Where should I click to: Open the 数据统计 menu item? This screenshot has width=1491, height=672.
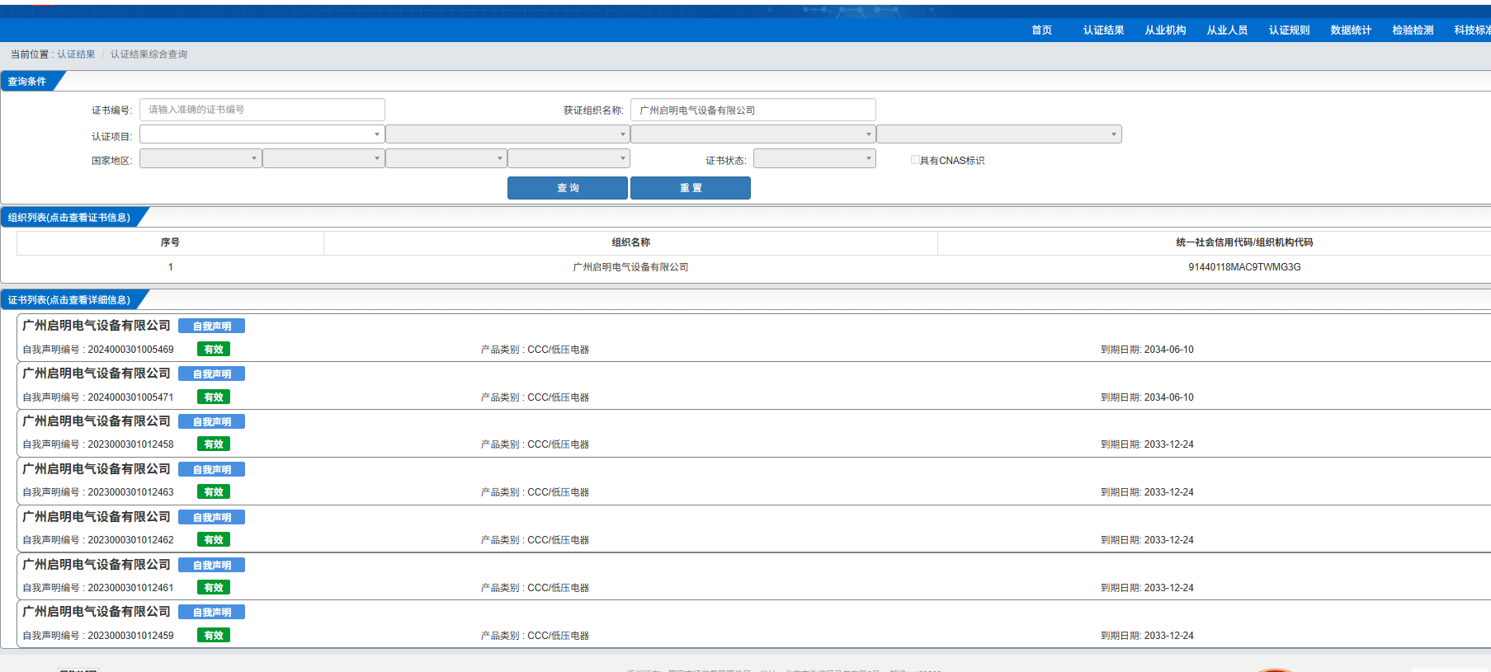point(1351,31)
